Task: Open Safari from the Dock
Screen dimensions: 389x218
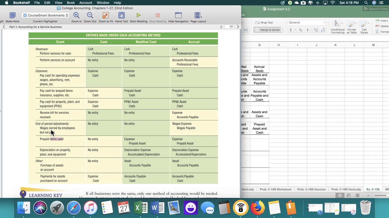Action: pyautogui.click(x=74, y=208)
